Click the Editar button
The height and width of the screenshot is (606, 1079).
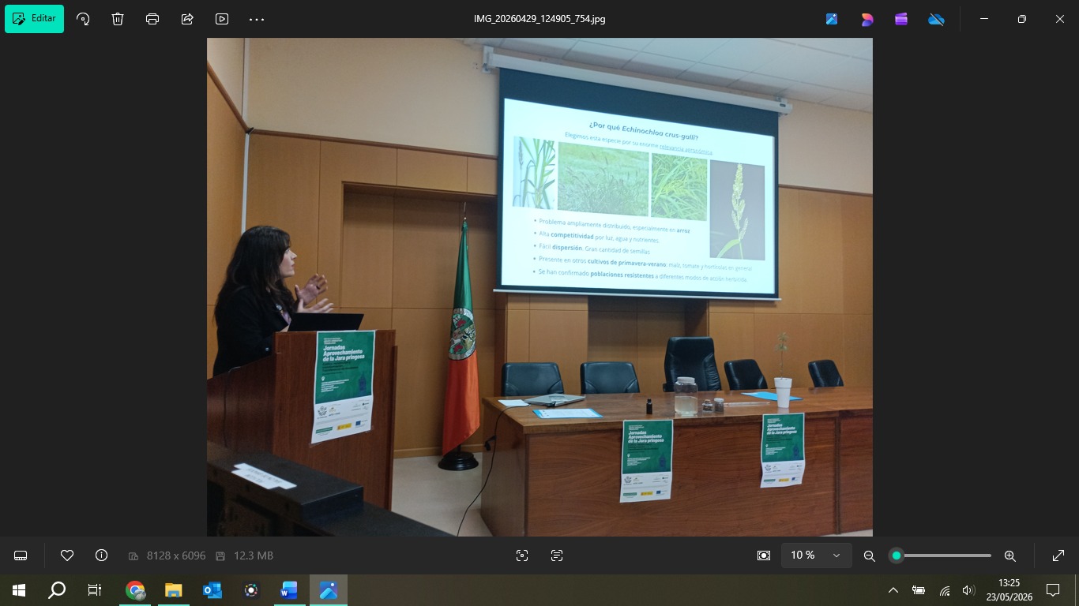pyautogui.click(x=34, y=19)
